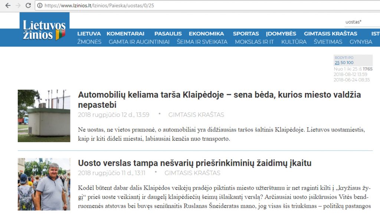Open the SPORTAS section

pos(246,34)
